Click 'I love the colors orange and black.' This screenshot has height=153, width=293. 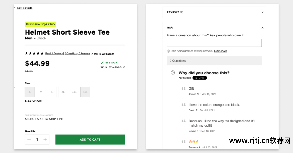click(214, 105)
